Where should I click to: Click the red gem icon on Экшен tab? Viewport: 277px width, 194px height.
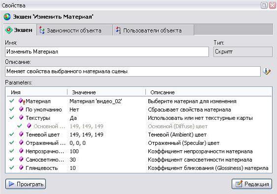(8, 30)
